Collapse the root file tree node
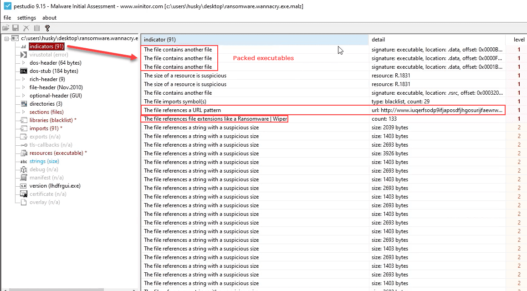Screen dimensions: 527x291 [7, 38]
